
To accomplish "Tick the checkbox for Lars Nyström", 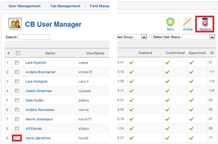I will 17,63.
